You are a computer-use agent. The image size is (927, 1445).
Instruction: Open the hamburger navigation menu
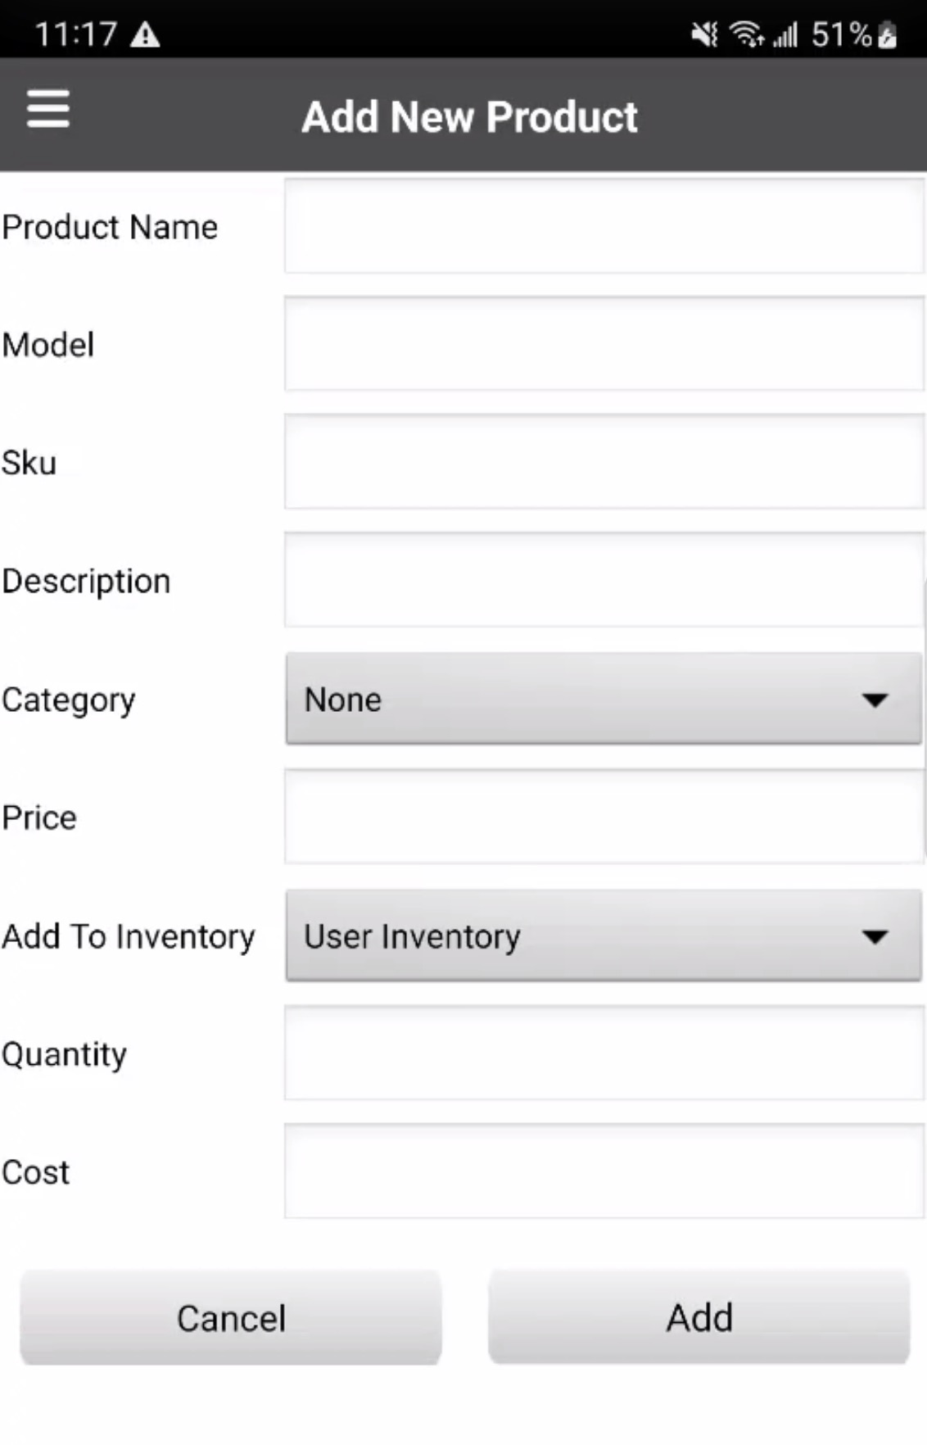coord(47,110)
